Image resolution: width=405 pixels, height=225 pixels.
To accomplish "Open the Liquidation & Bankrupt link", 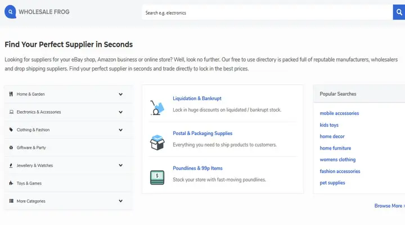I will pos(197,98).
